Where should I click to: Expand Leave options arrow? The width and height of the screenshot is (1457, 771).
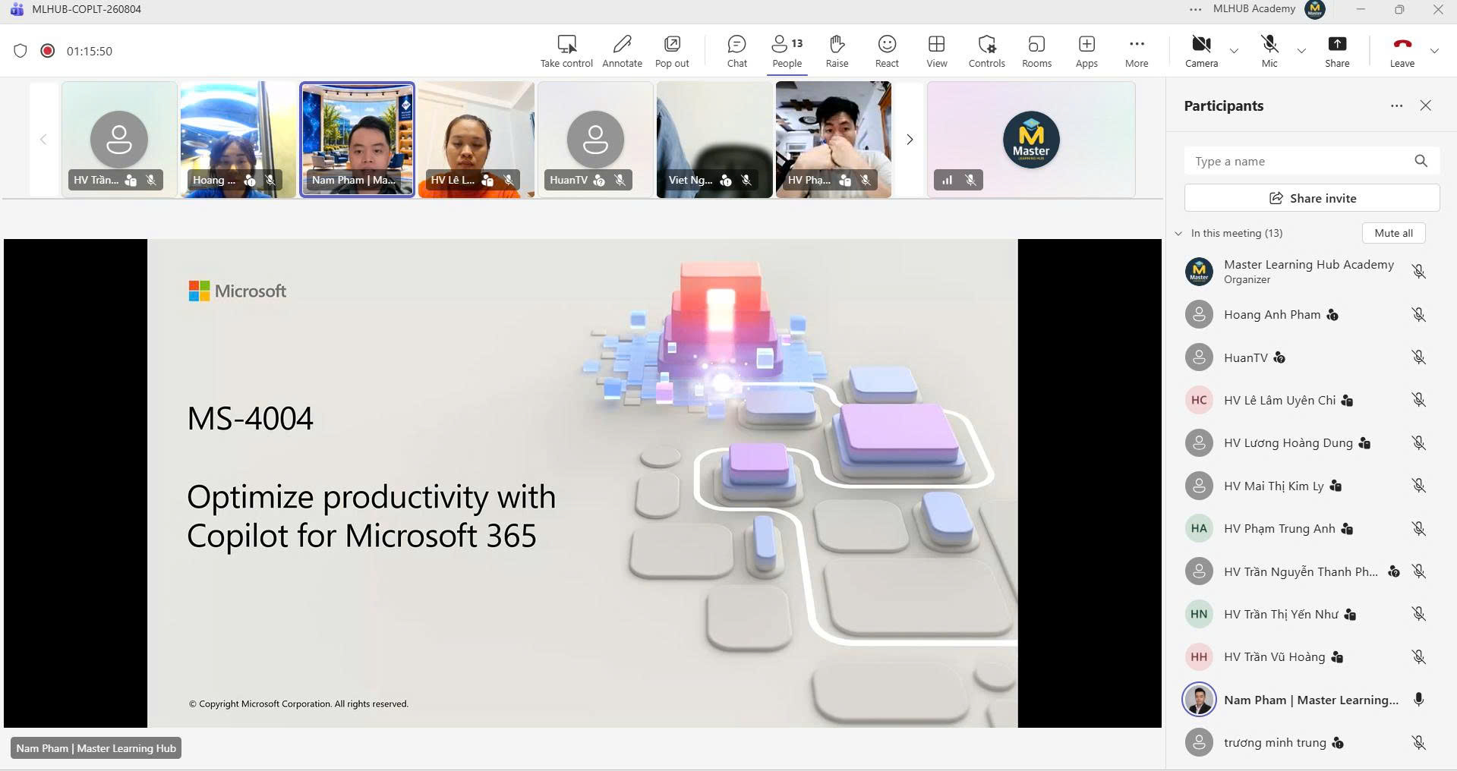(1434, 51)
